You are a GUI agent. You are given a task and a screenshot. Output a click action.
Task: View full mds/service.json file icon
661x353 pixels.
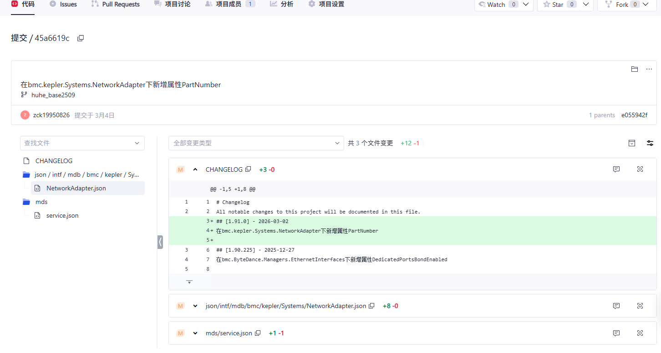(640, 333)
